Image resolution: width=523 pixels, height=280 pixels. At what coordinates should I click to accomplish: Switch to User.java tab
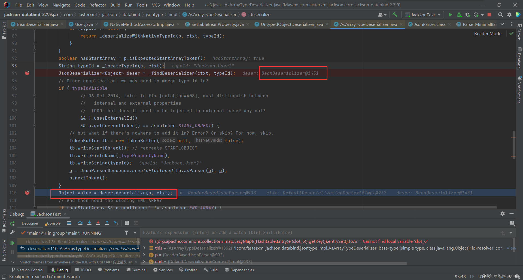84,24
